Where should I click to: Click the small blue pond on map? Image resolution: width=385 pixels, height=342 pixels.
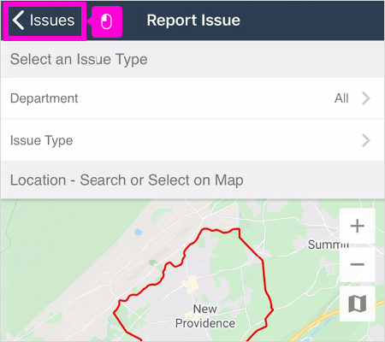pos(139,232)
